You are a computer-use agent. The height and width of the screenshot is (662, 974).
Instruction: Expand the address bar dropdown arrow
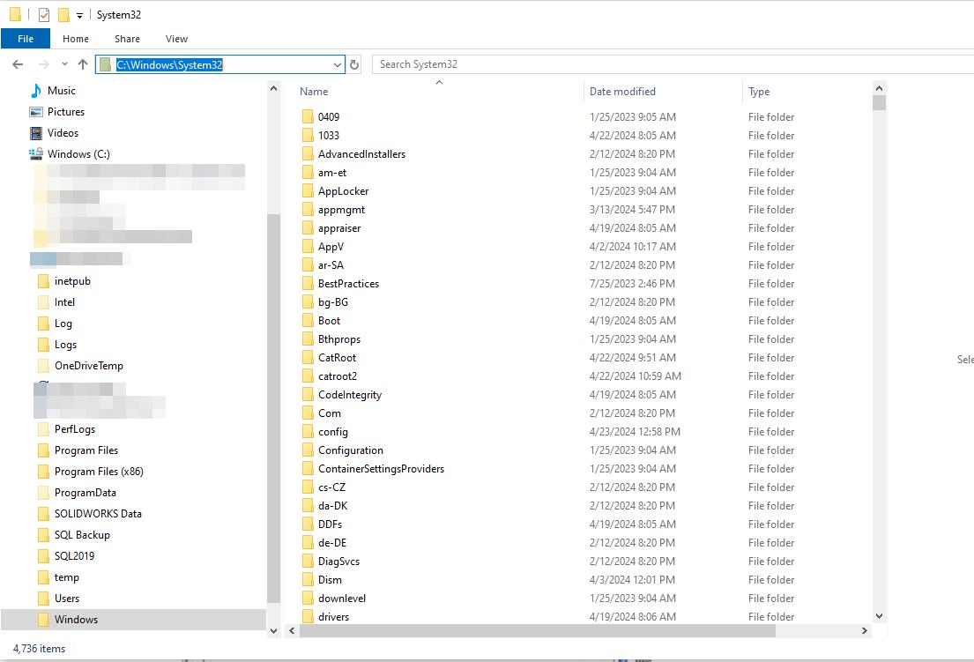pos(337,63)
